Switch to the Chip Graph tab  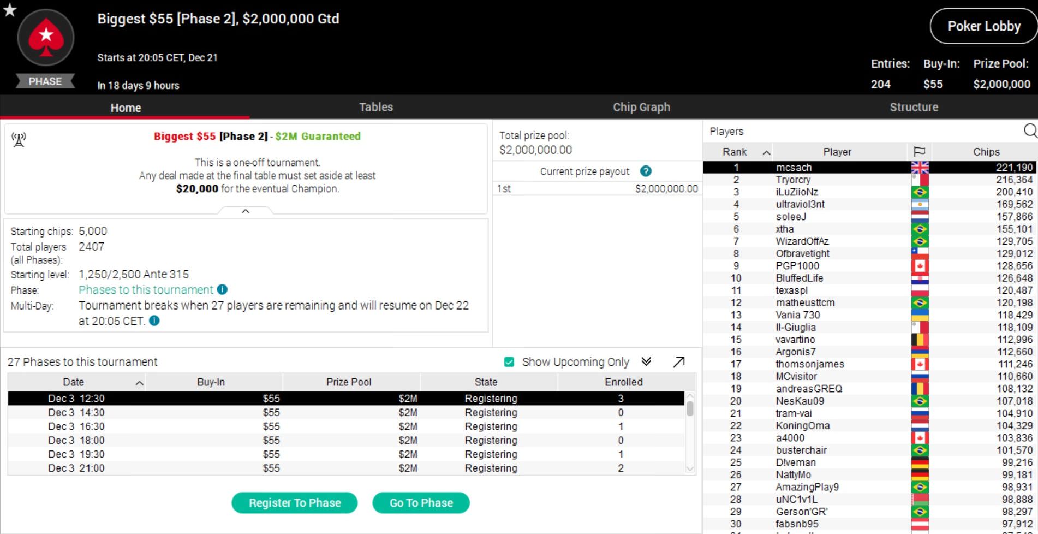641,107
